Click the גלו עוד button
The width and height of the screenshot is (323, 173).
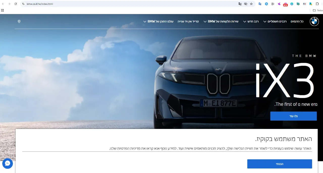(x=293, y=116)
